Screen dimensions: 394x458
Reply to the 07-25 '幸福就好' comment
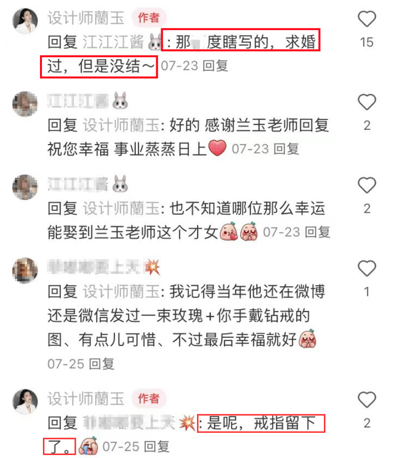coord(102,364)
